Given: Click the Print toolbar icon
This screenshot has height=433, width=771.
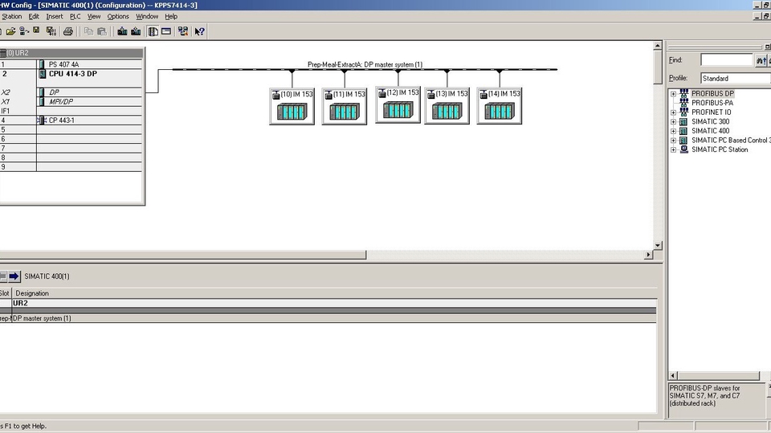Looking at the screenshot, I should [68, 31].
